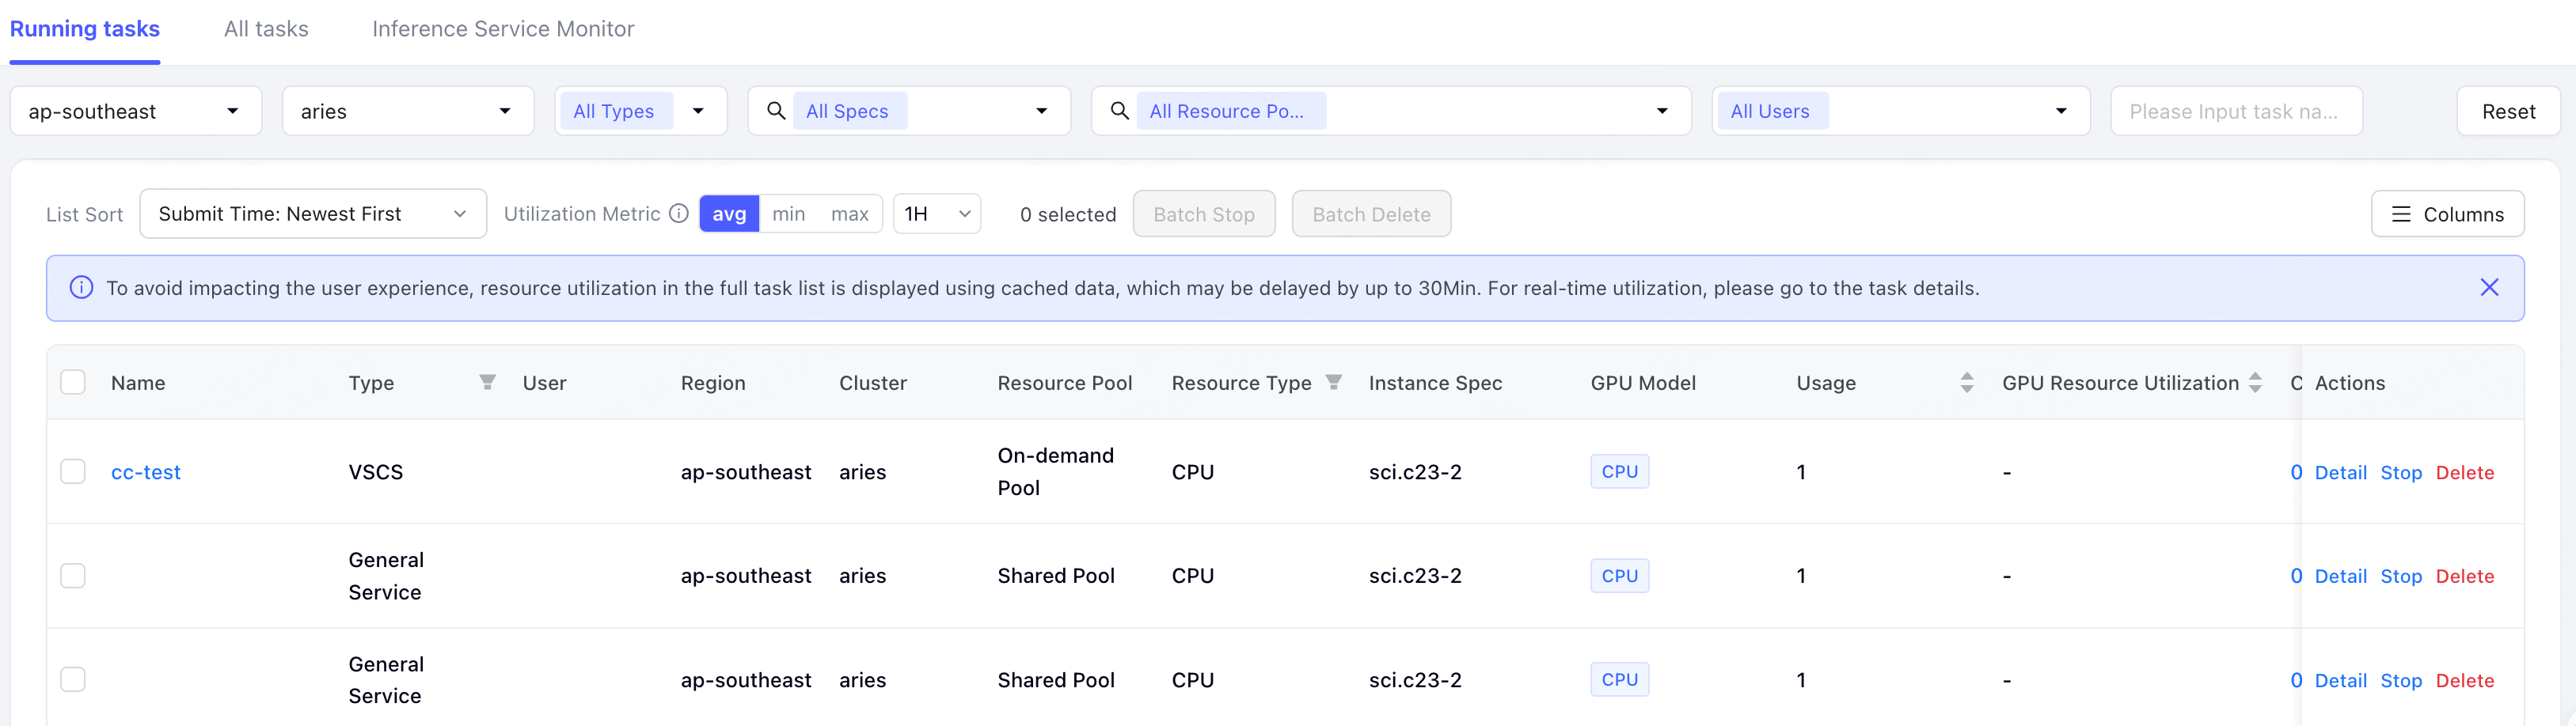Sort by the Usage column arrows
The width and height of the screenshot is (2576, 726).
1966,383
